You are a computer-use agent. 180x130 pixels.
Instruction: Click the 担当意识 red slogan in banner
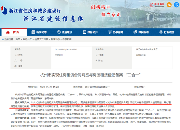[x=111, y=15]
